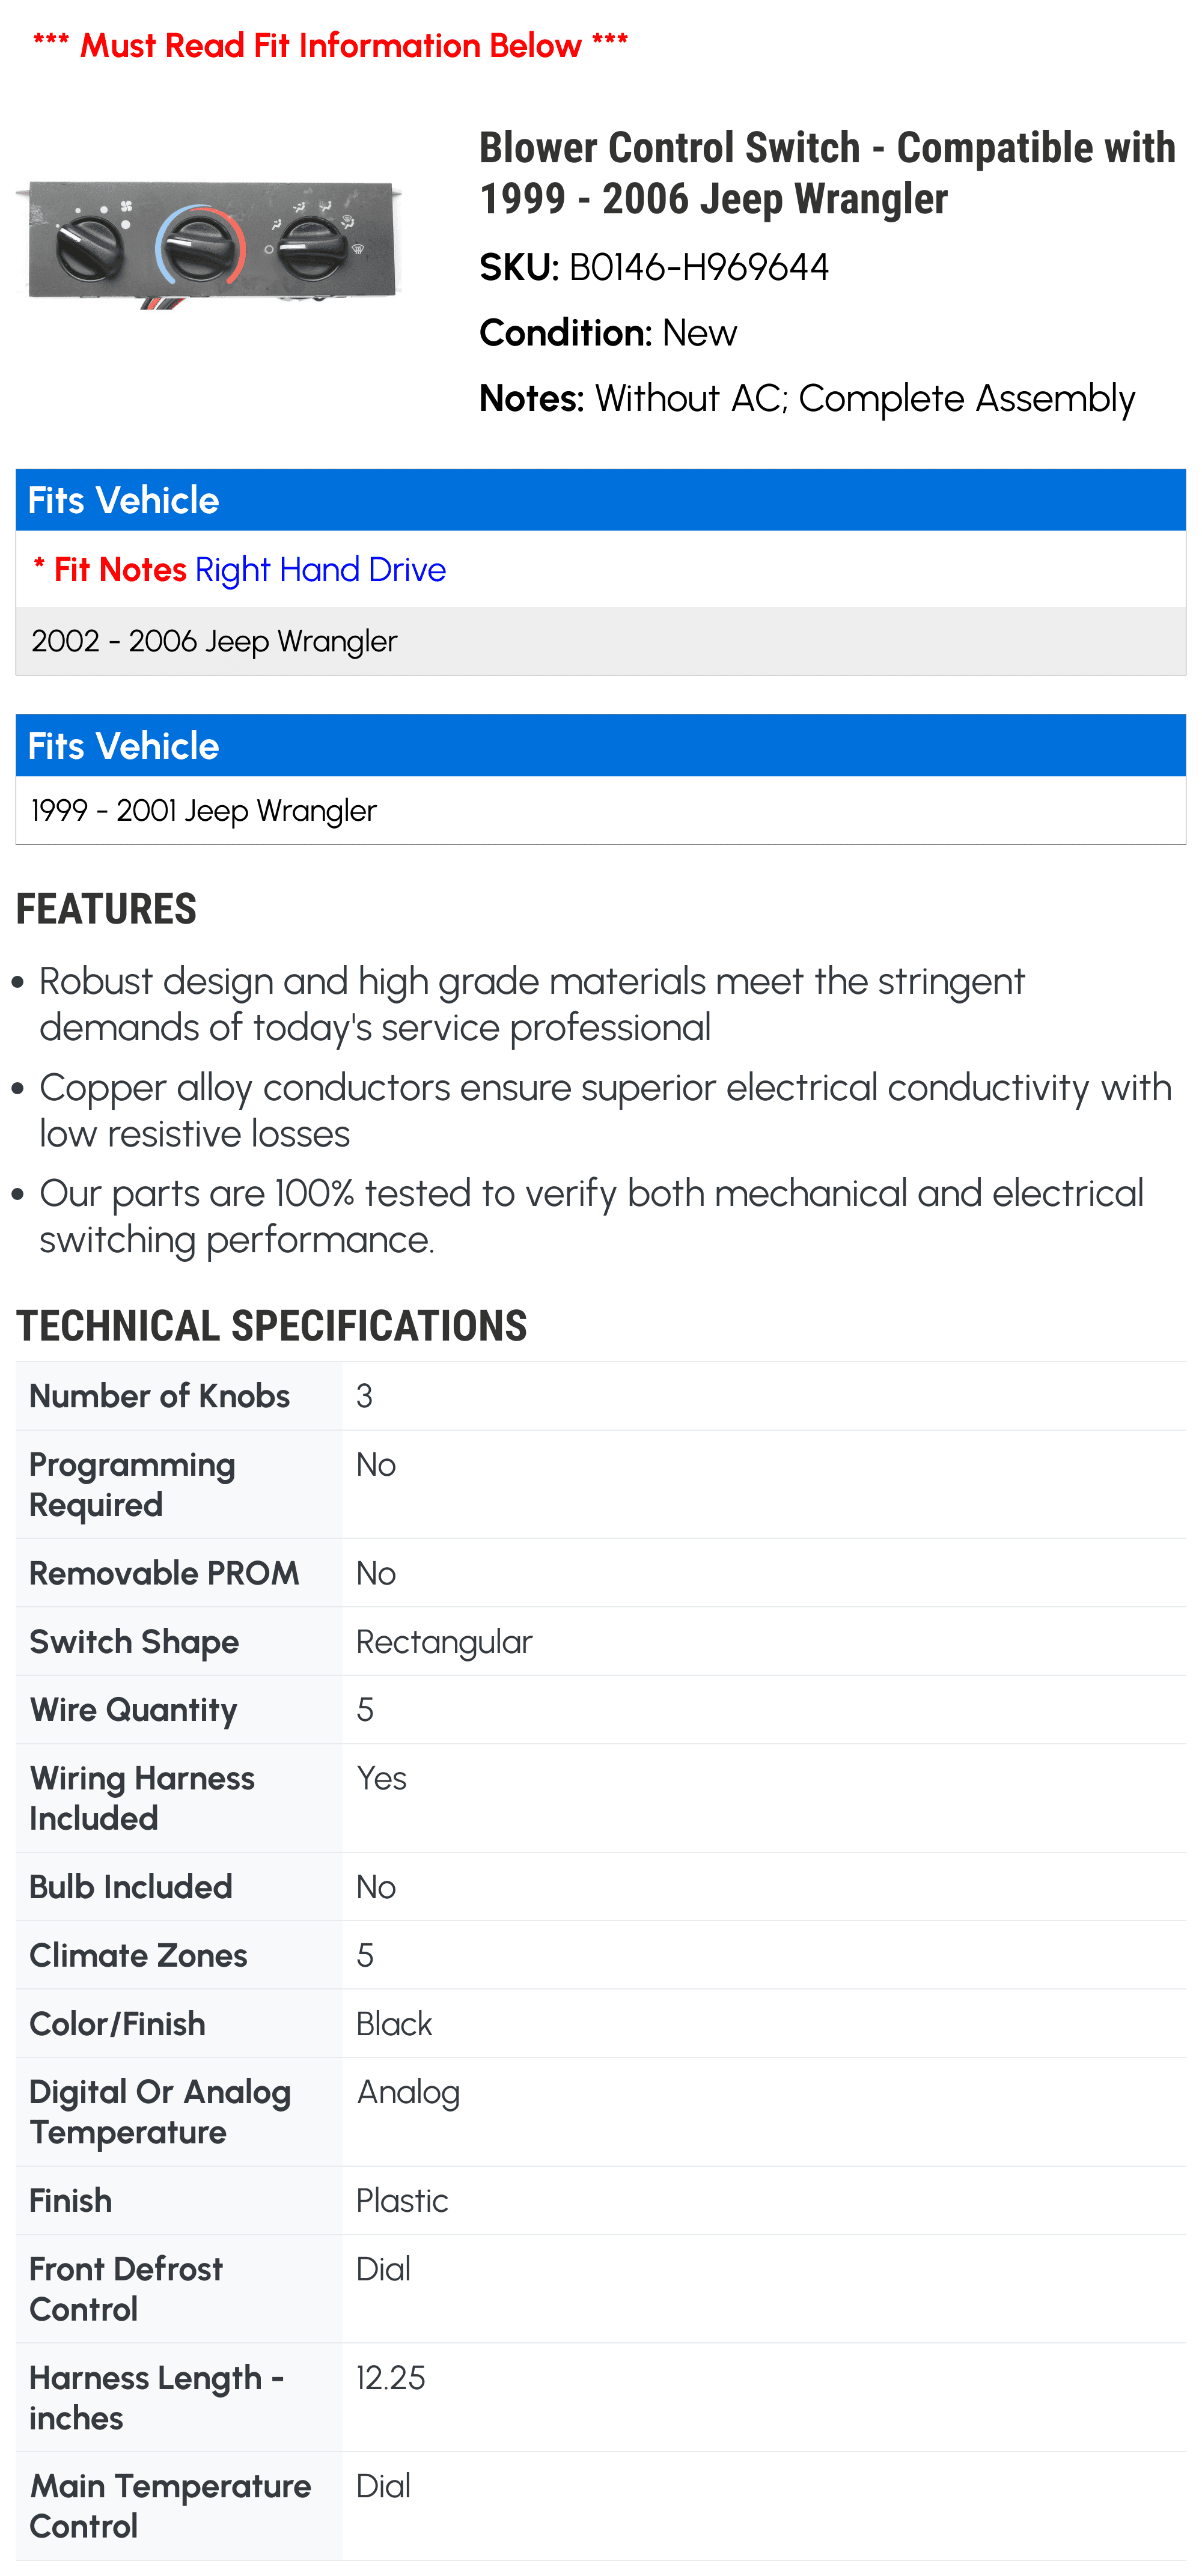Select the first Fits Vehicle blue header
1202x2576 pixels.
click(x=601, y=500)
